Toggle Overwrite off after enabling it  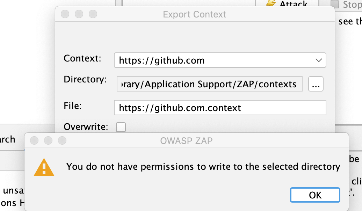[121, 127]
